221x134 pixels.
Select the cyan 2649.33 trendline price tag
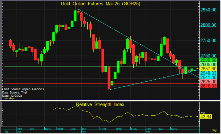(x=208, y=73)
